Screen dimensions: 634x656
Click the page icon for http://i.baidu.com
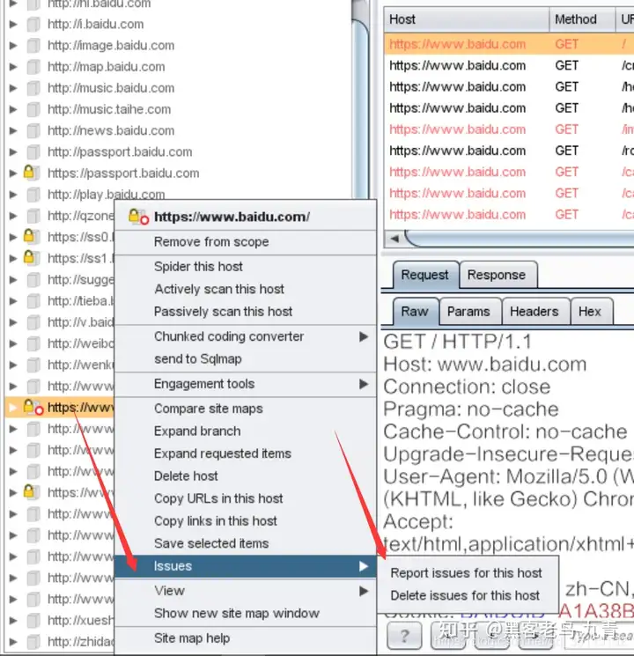(x=33, y=25)
